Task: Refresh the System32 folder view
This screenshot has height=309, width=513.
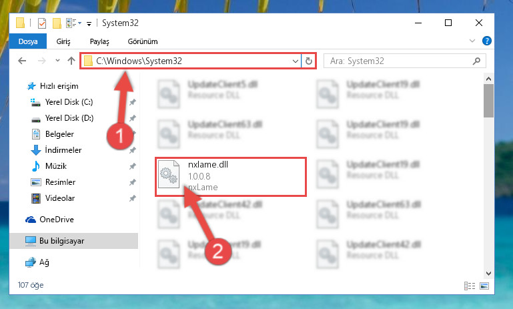Action: 308,61
